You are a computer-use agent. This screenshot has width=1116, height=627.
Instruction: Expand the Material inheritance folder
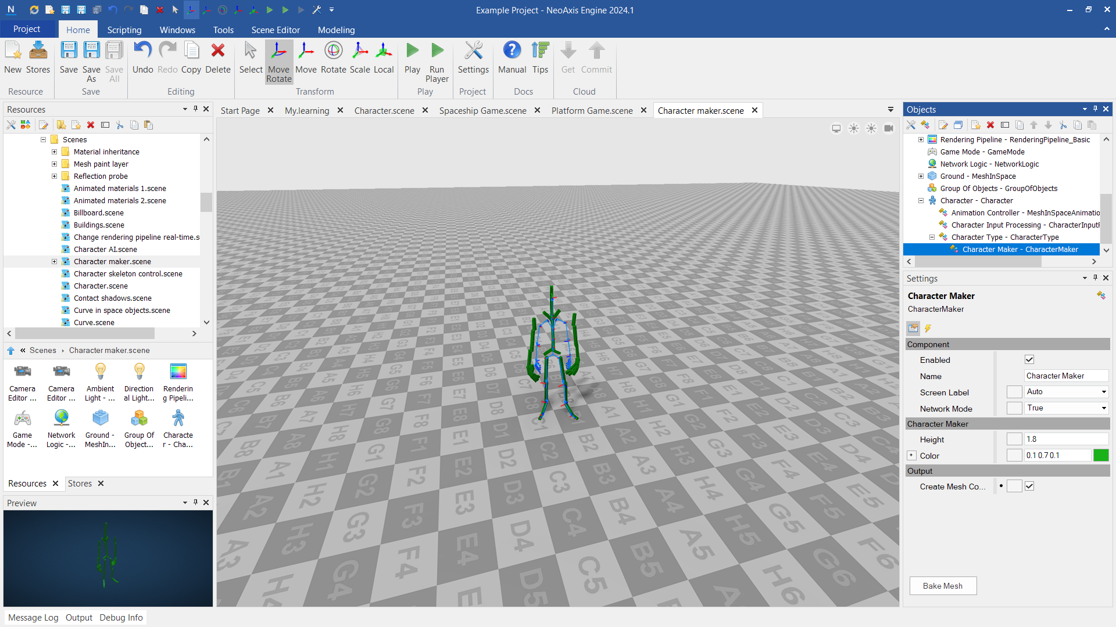[54, 152]
